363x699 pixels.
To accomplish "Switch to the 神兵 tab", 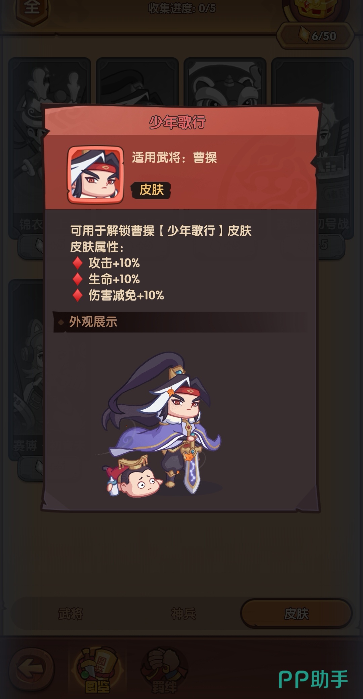I will (x=183, y=614).
